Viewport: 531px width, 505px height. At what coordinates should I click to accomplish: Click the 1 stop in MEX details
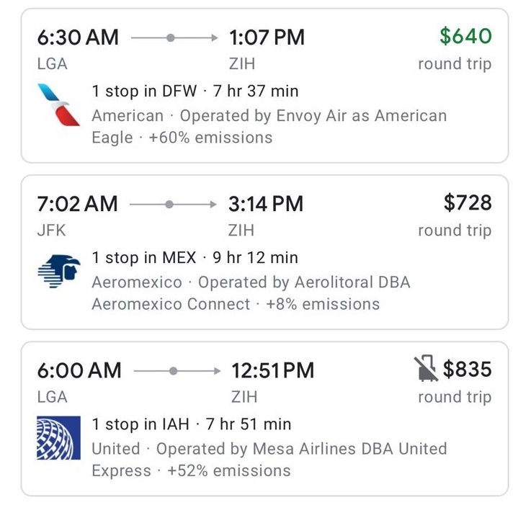click(145, 258)
